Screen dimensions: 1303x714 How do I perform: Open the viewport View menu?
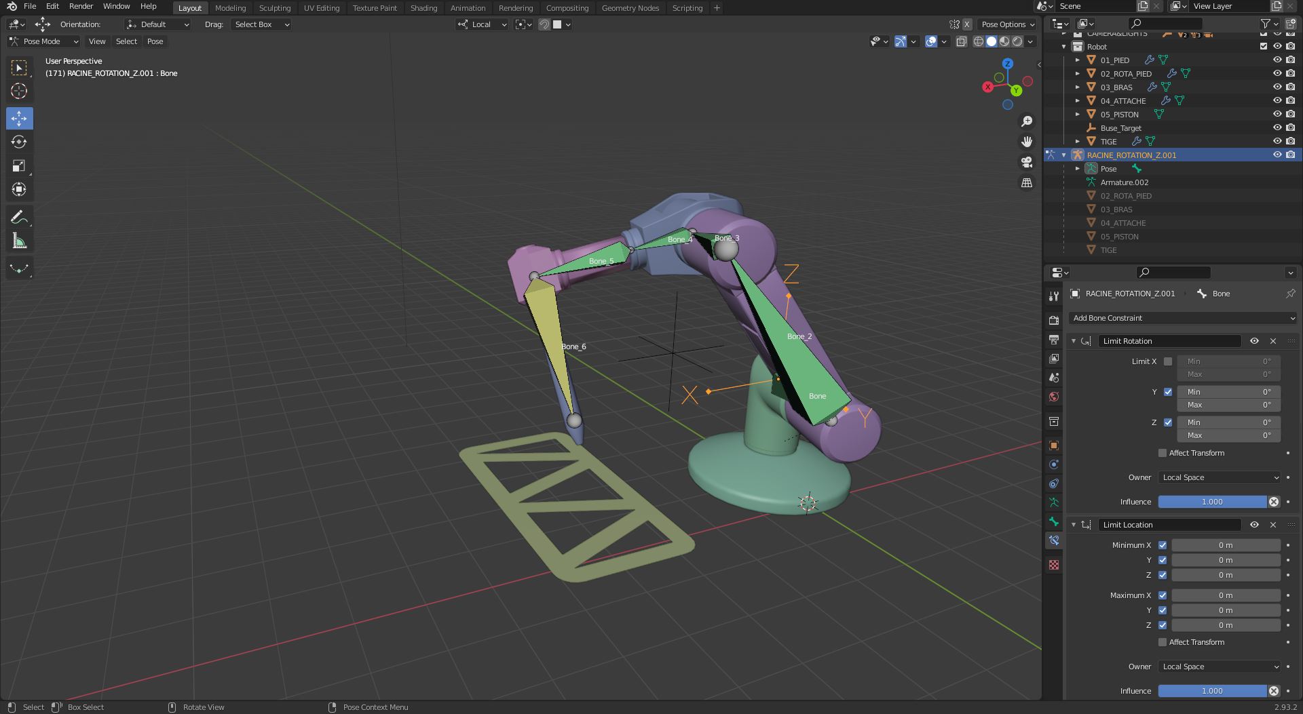97,41
